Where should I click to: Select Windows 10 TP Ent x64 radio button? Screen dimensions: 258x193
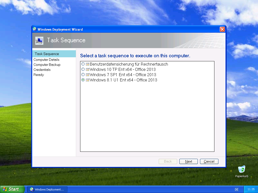tap(83, 69)
